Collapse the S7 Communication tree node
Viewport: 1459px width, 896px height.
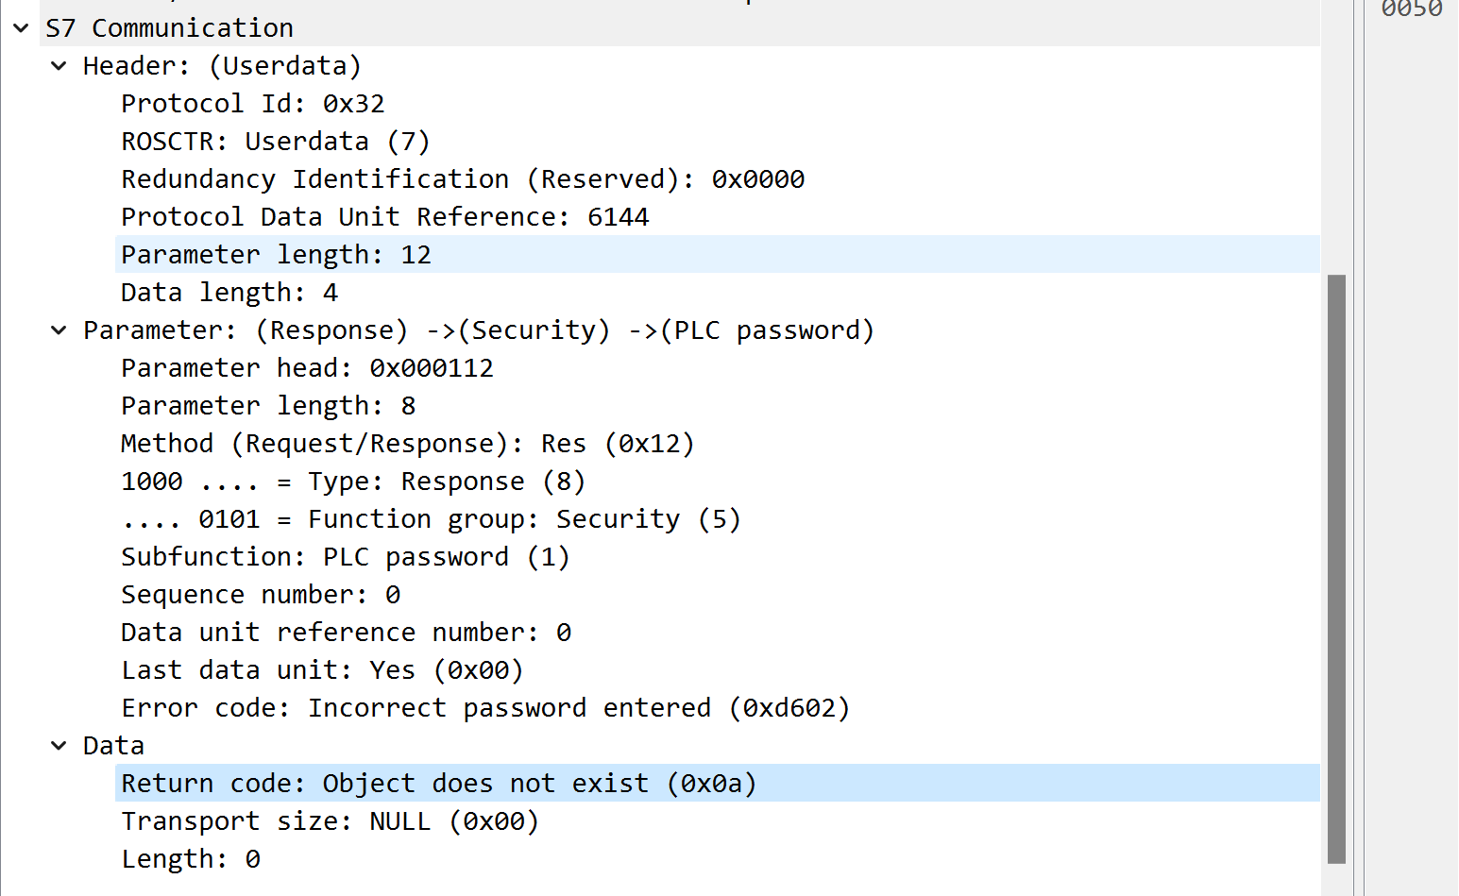[22, 28]
